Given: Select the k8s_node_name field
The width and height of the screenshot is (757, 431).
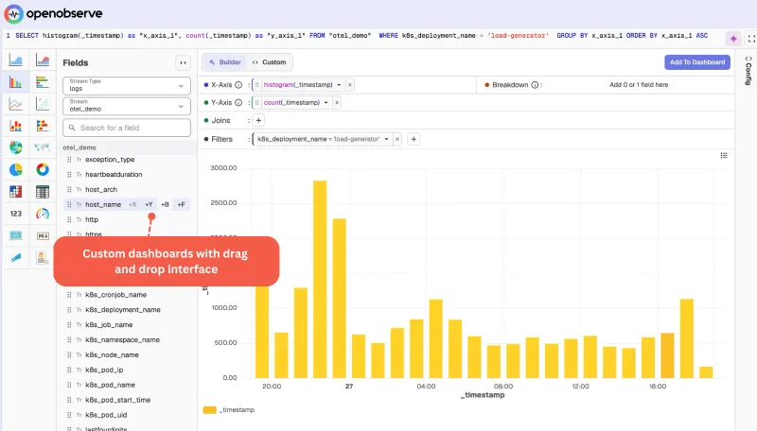Looking at the screenshot, I should click(x=112, y=354).
